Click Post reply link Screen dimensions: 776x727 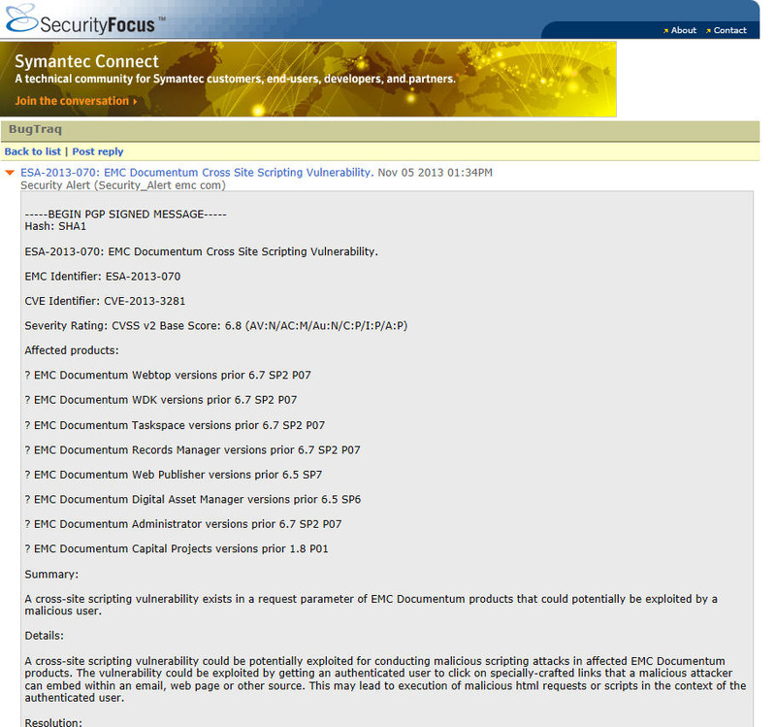(98, 151)
